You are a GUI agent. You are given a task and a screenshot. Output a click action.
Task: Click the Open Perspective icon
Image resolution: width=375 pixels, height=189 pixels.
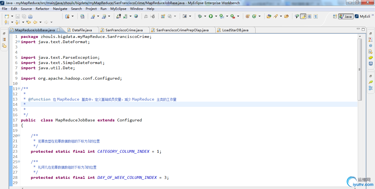click(335, 16)
